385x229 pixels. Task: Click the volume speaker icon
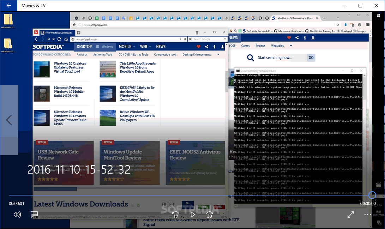click(17, 215)
